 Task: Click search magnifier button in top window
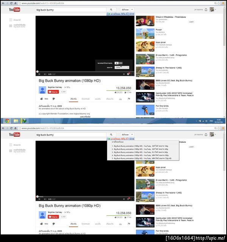tap(111, 9)
